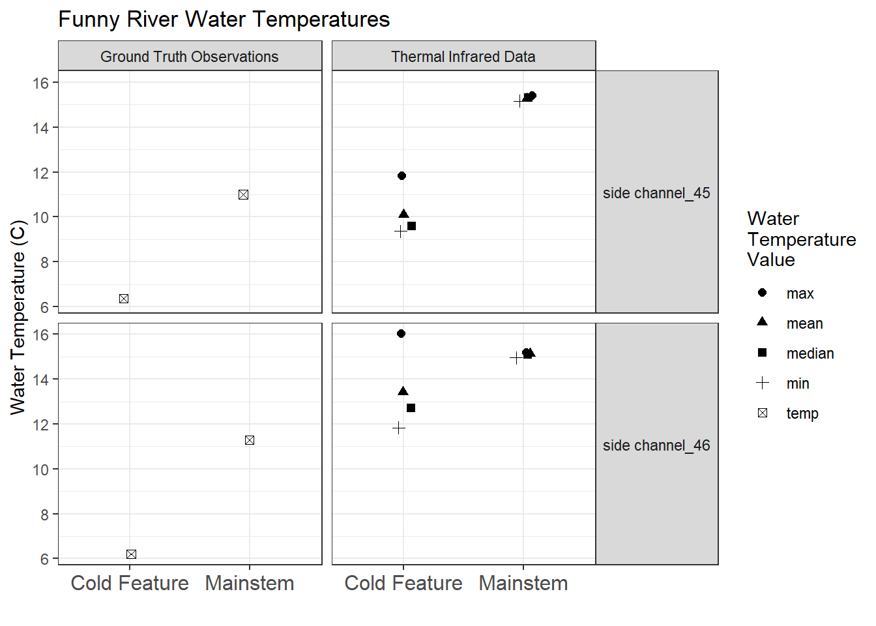
Task: Click Cold Feature ground truth point for side channel_45
Action: pyautogui.click(x=124, y=299)
